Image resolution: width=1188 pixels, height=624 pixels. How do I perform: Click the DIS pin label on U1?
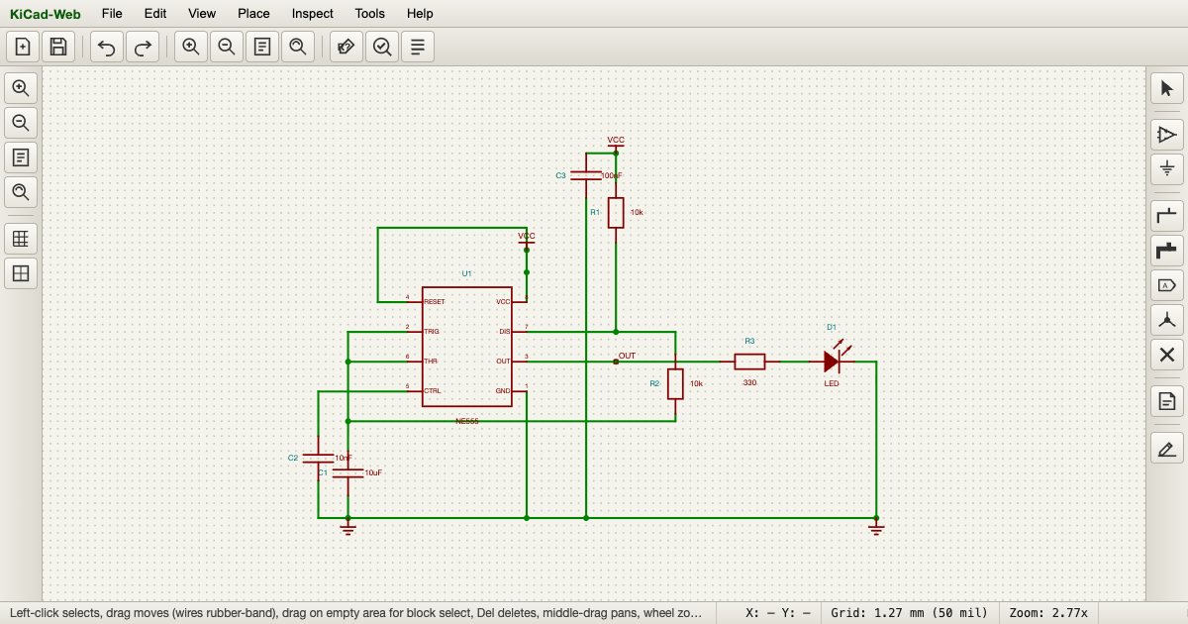point(504,331)
